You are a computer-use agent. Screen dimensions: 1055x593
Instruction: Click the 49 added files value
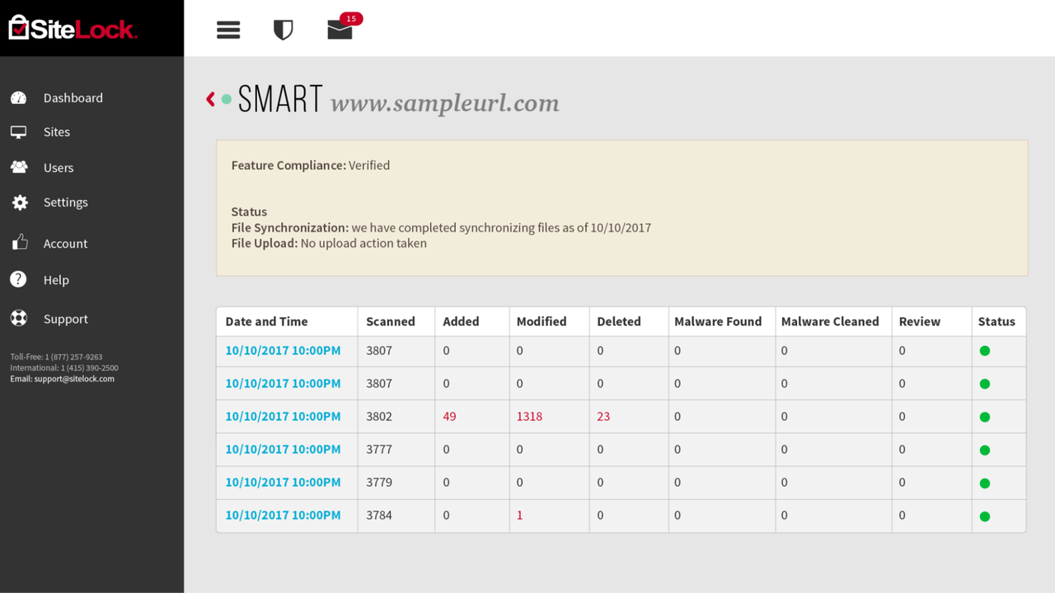click(x=449, y=417)
